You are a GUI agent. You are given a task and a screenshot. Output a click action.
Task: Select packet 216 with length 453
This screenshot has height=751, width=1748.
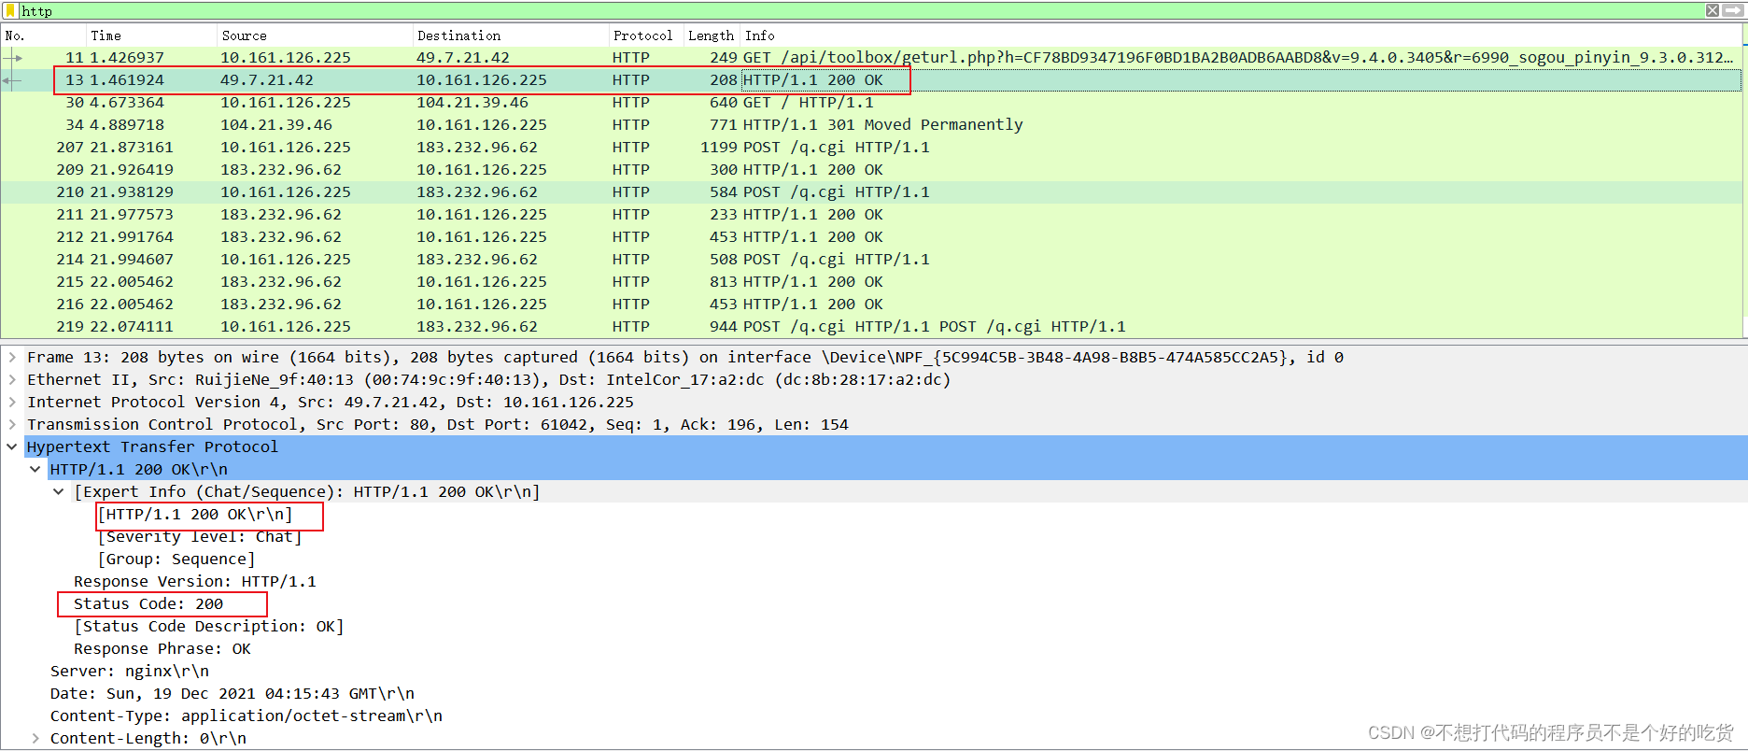click(x=870, y=305)
